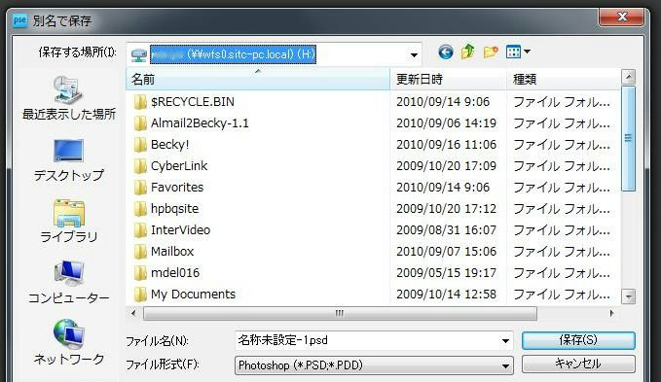Sort by 更新日時 column header
The height and width of the screenshot is (382, 661).
click(448, 79)
